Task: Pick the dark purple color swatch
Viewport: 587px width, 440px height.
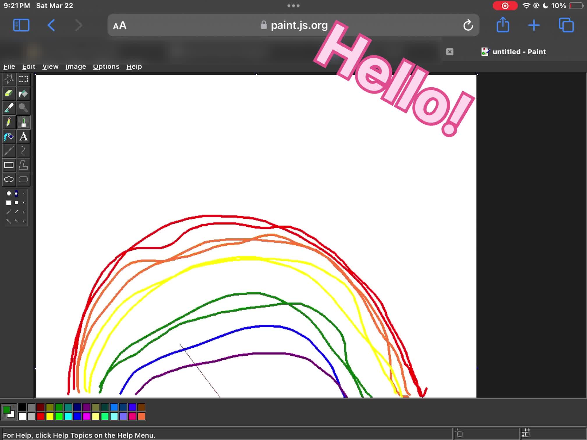Action: click(x=86, y=407)
